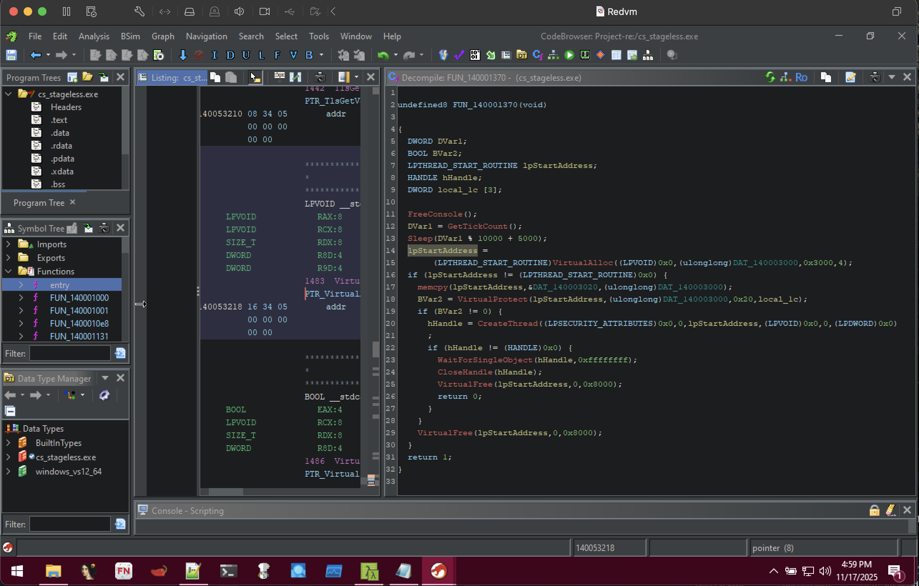The image size is (919, 586).
Task: Click the blue down arrow toolbar icon
Action: (183, 55)
